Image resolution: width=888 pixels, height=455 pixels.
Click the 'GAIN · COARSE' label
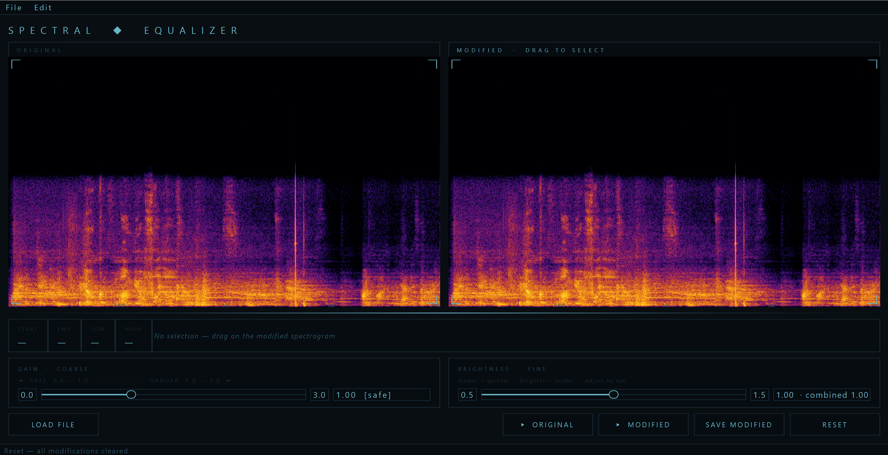53,369
